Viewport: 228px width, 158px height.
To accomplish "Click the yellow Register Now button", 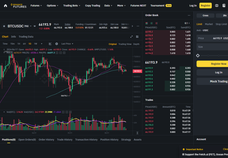I will pyautogui.click(x=212, y=64).
